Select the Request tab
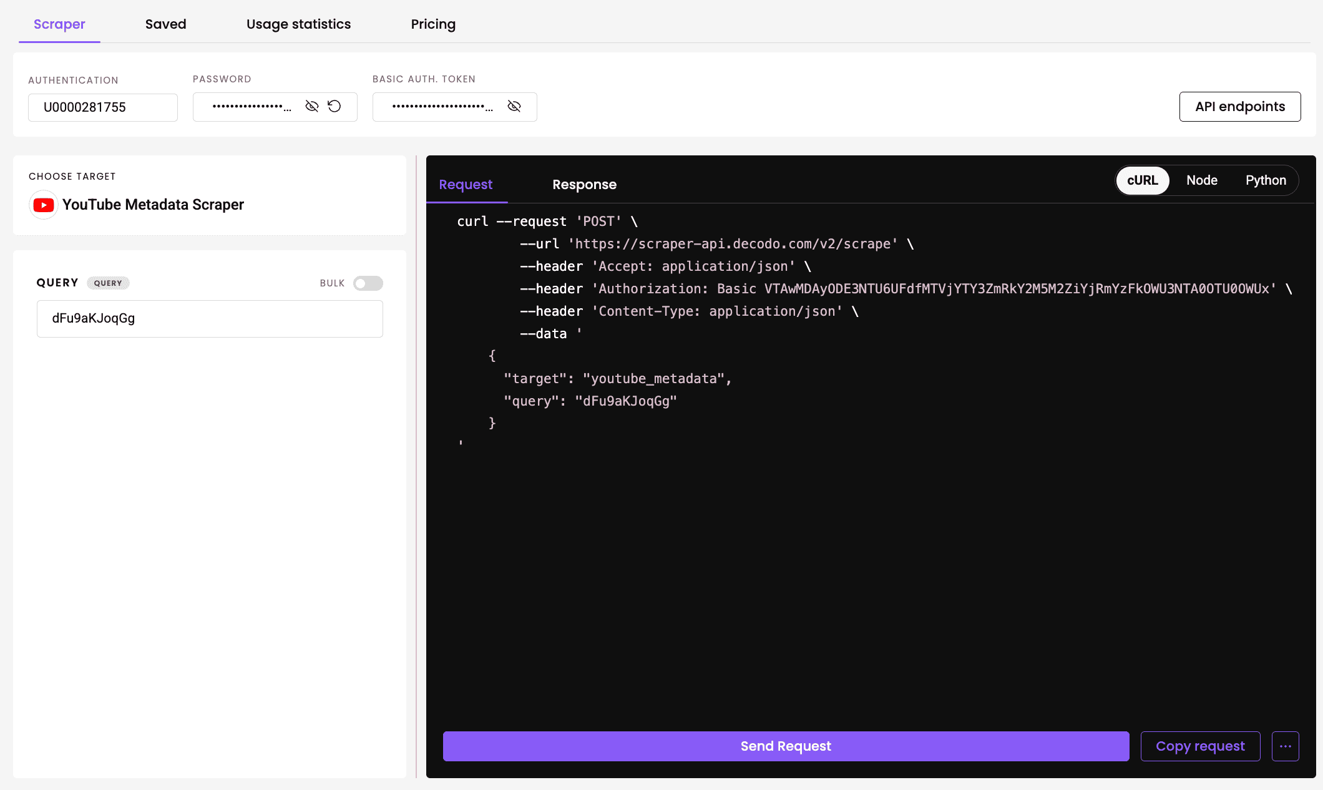This screenshot has width=1323, height=790. pos(466,185)
